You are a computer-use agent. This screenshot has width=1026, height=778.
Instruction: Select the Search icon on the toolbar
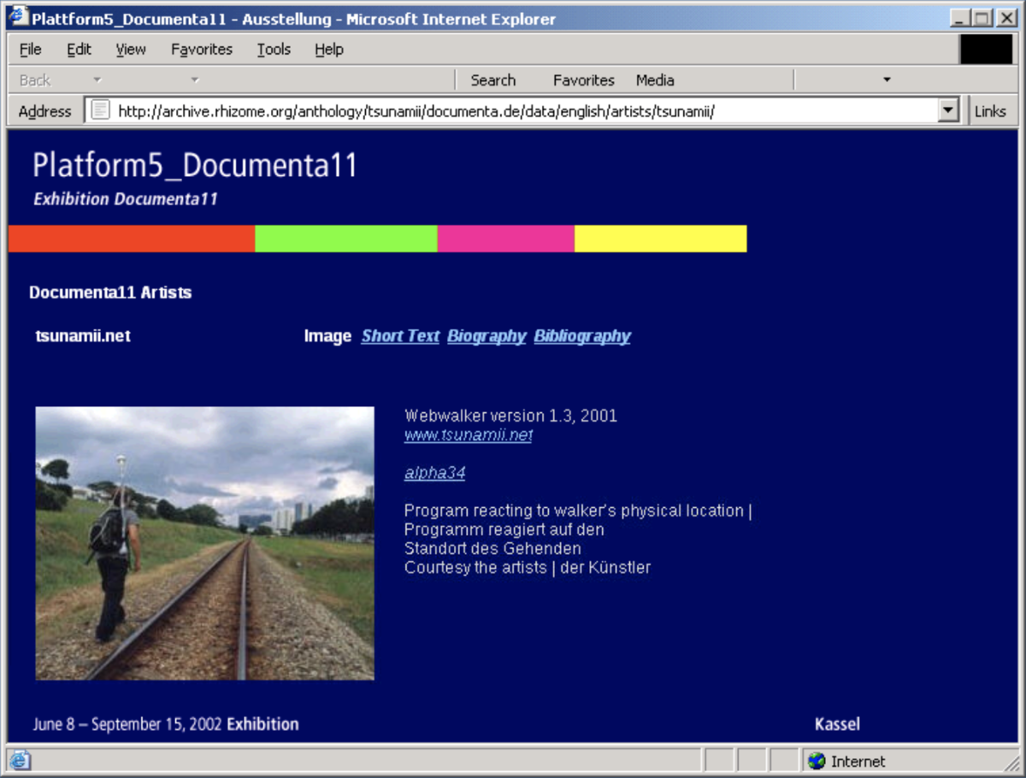click(493, 80)
